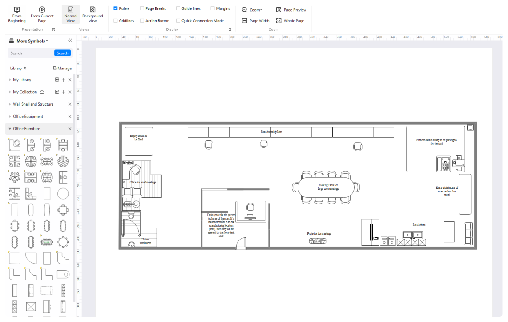Click the symbol Search text field
This screenshot has height=322, width=508.
click(31, 53)
